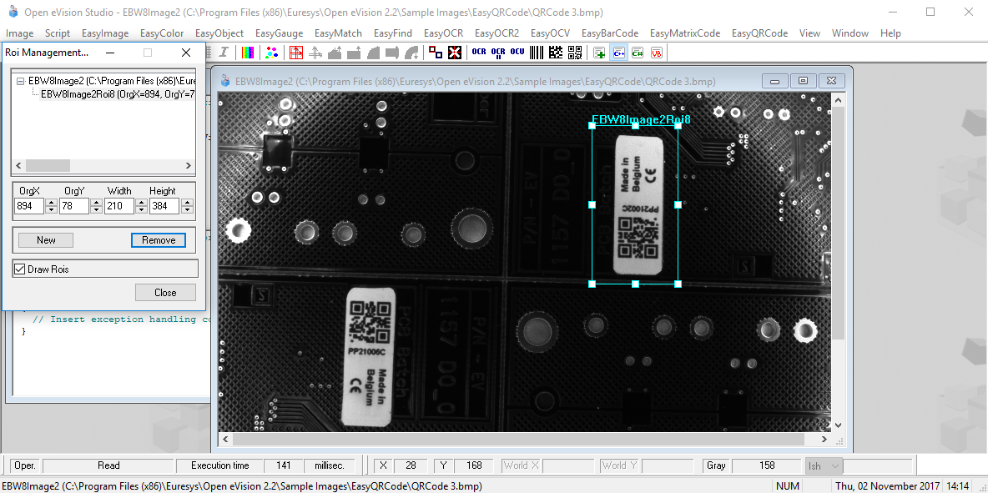Click the New ROI button
988x493 pixels.
click(45, 239)
